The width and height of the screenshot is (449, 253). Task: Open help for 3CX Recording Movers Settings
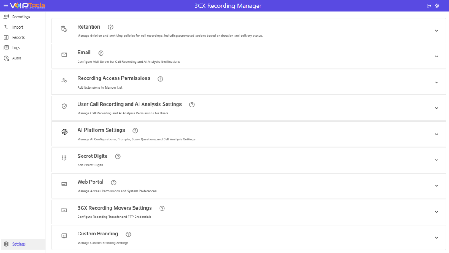click(x=162, y=208)
